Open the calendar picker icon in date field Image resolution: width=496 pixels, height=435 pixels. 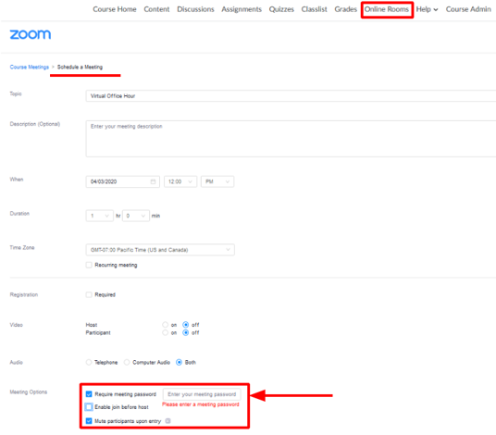[153, 181]
